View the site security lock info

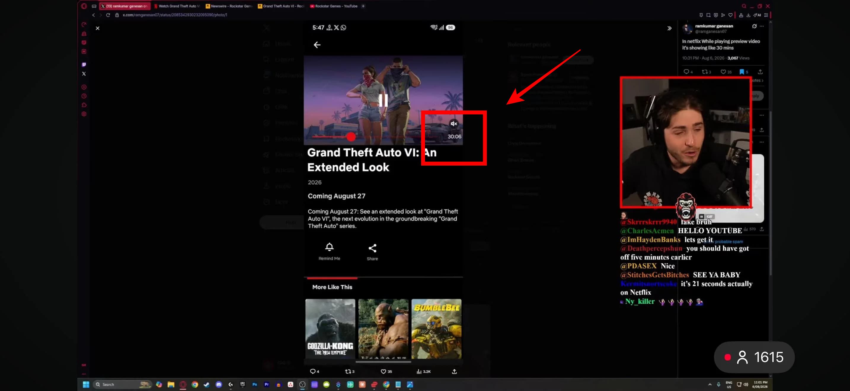pos(117,15)
